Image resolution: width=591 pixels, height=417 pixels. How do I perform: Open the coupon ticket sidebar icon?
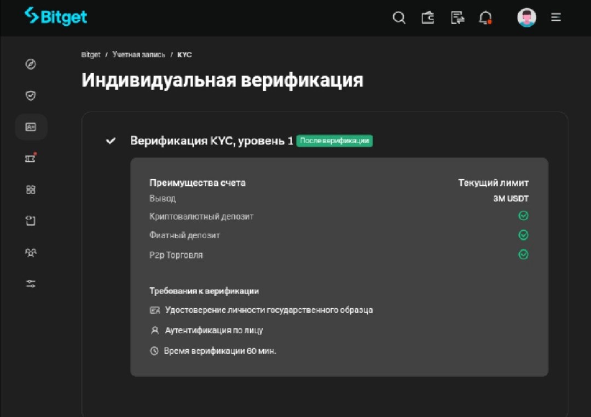coord(31,158)
